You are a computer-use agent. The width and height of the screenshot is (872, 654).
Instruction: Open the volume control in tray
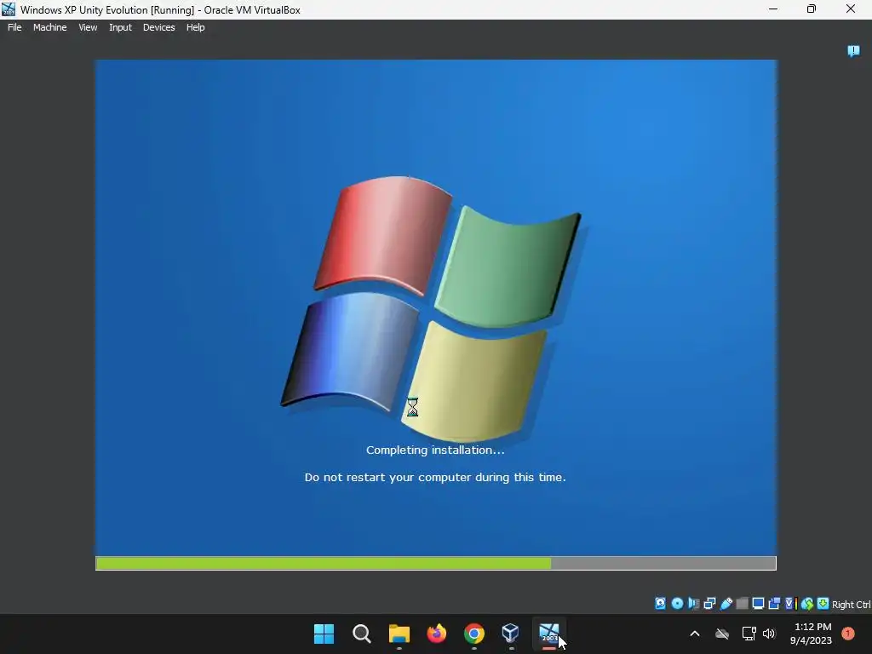(769, 634)
